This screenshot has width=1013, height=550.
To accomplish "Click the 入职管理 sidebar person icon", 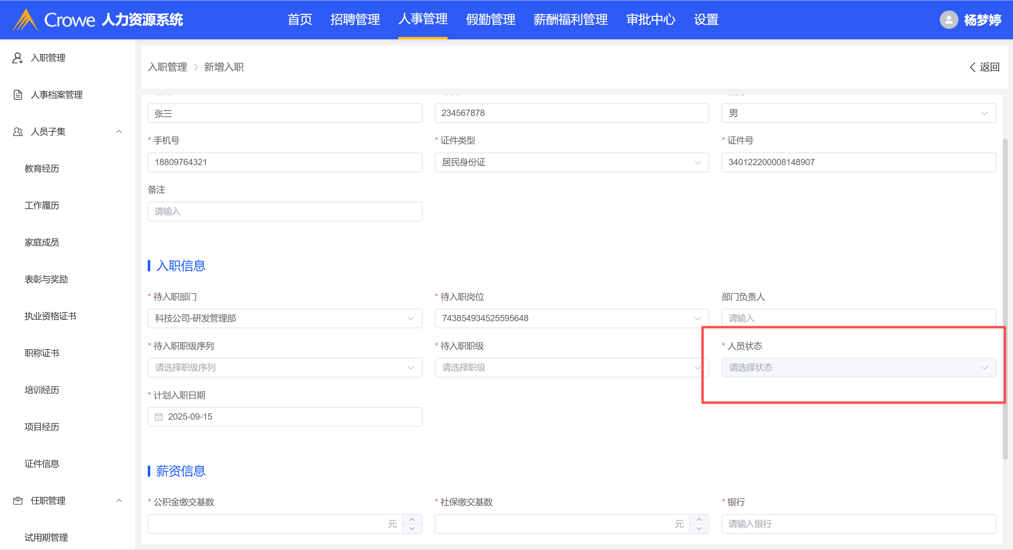I will [x=17, y=58].
